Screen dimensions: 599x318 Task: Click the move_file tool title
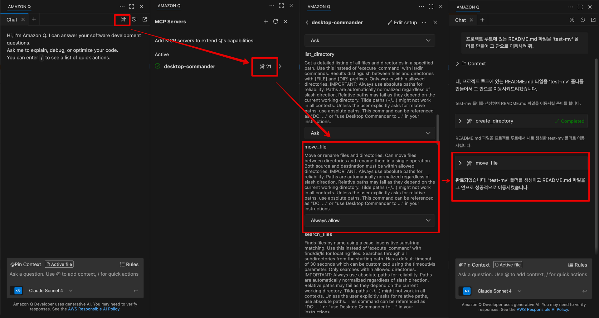[315, 147]
